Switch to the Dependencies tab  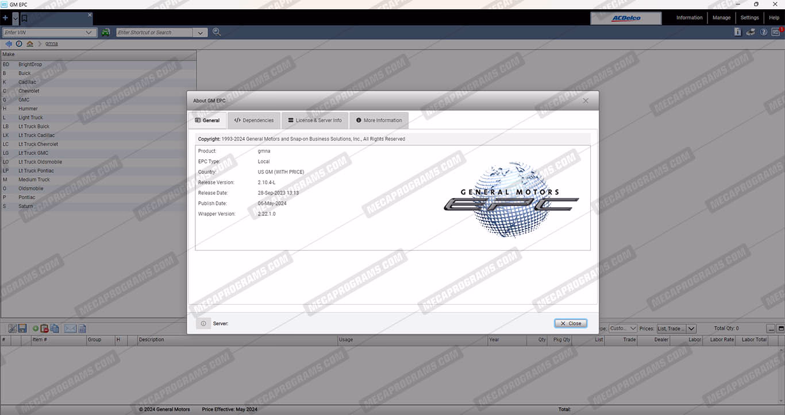click(x=254, y=121)
